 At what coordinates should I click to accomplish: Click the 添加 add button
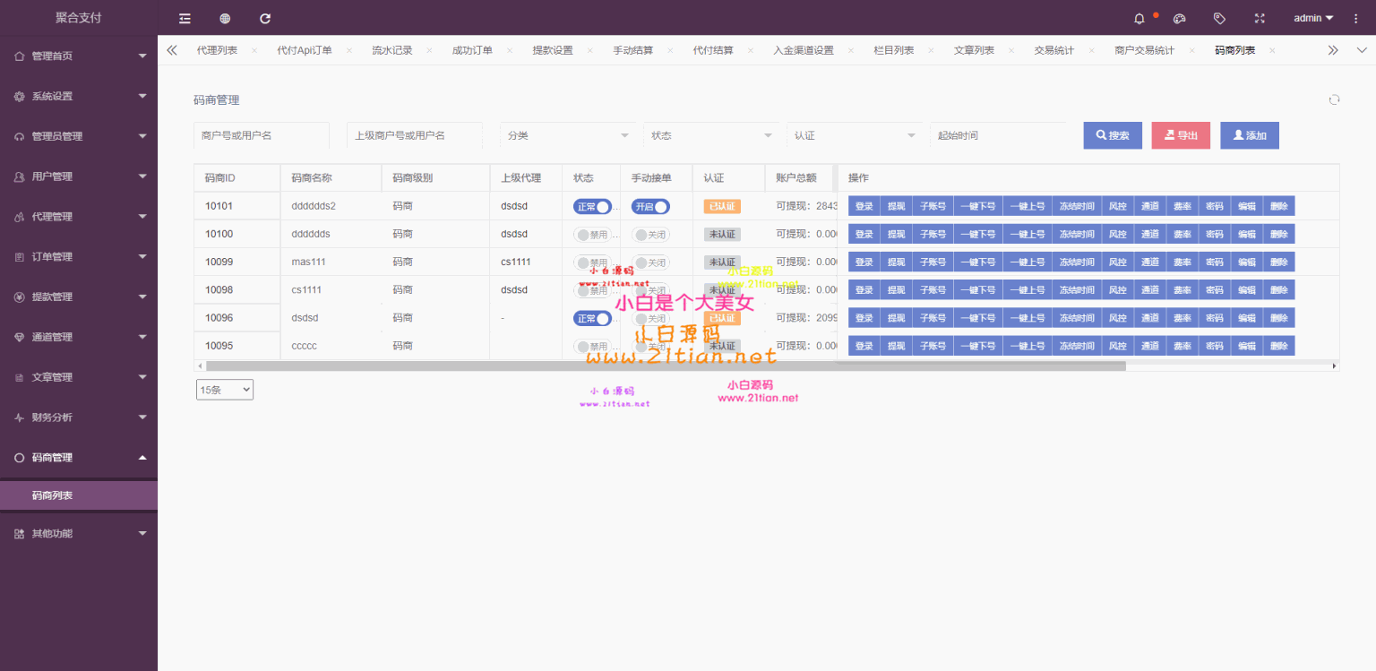click(x=1250, y=135)
